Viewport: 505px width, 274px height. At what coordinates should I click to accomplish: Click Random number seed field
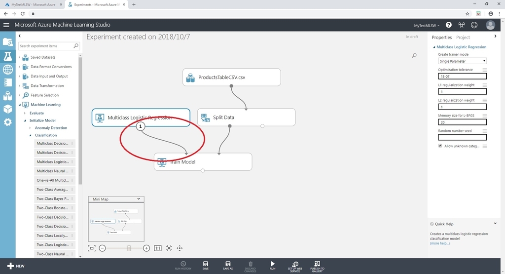462,137
